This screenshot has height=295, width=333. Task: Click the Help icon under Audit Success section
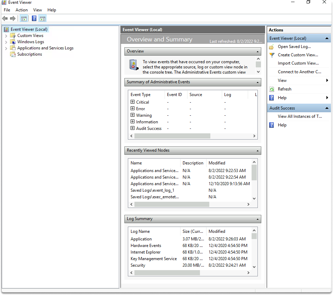coord(272,125)
